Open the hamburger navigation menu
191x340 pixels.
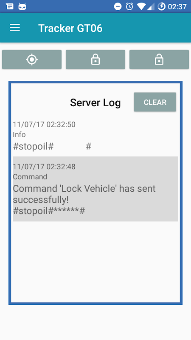point(15,28)
